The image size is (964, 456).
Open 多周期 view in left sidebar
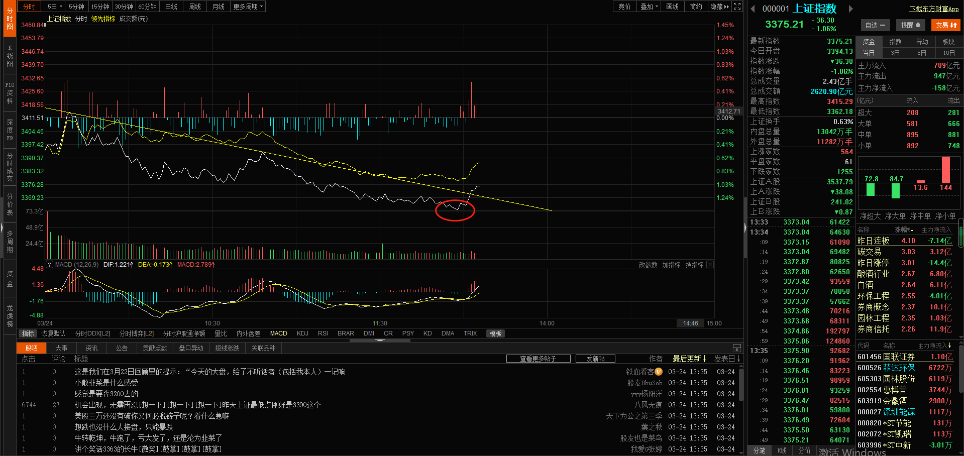tap(10, 242)
